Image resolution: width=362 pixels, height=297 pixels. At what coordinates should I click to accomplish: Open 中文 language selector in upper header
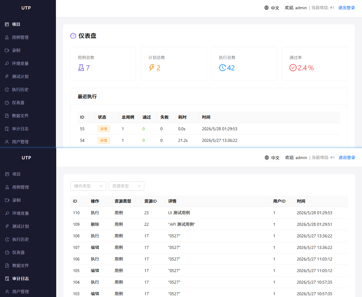tap(272, 8)
